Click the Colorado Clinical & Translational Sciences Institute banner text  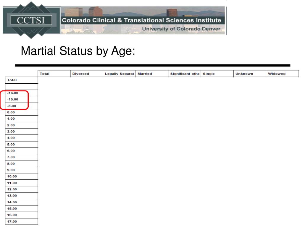(141, 20)
